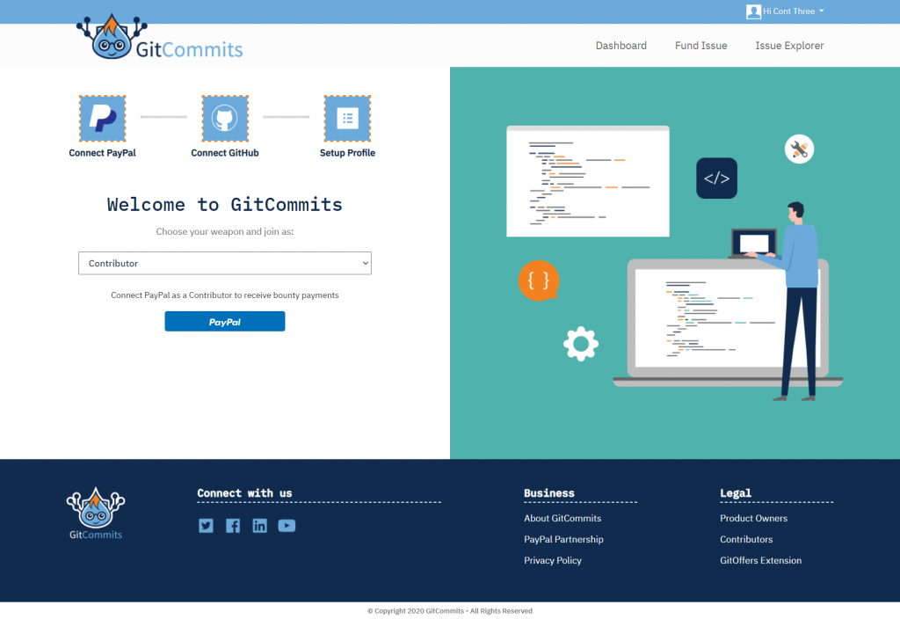Open the Facebook social link
The image size is (900, 619).
233,526
